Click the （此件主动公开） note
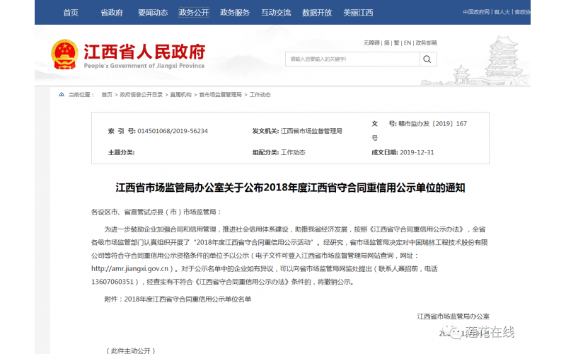The image size is (566, 354). point(131,350)
